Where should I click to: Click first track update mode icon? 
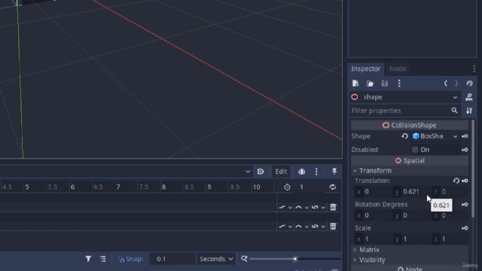click(282, 208)
